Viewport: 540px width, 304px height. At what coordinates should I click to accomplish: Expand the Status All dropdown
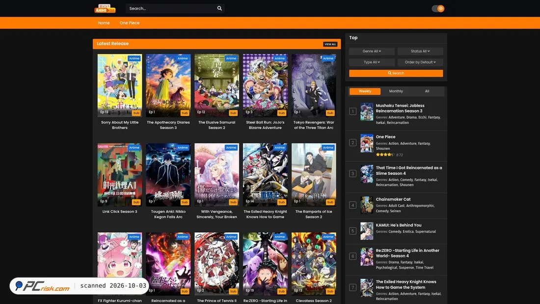tap(420, 51)
